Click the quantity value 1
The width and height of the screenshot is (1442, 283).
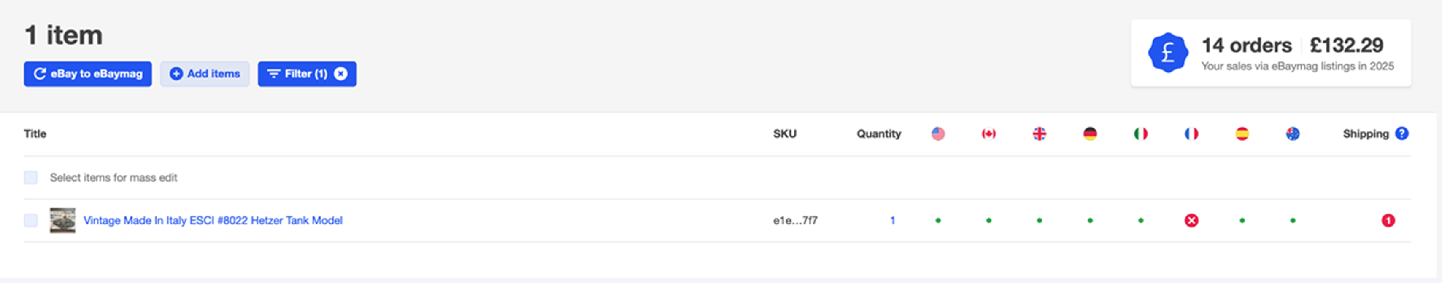(892, 220)
